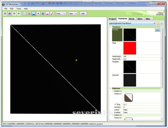Image resolution: width=168 pixels, height=128 pixels.
Task: Collapse the Pattern B group
Action: coord(113,115)
